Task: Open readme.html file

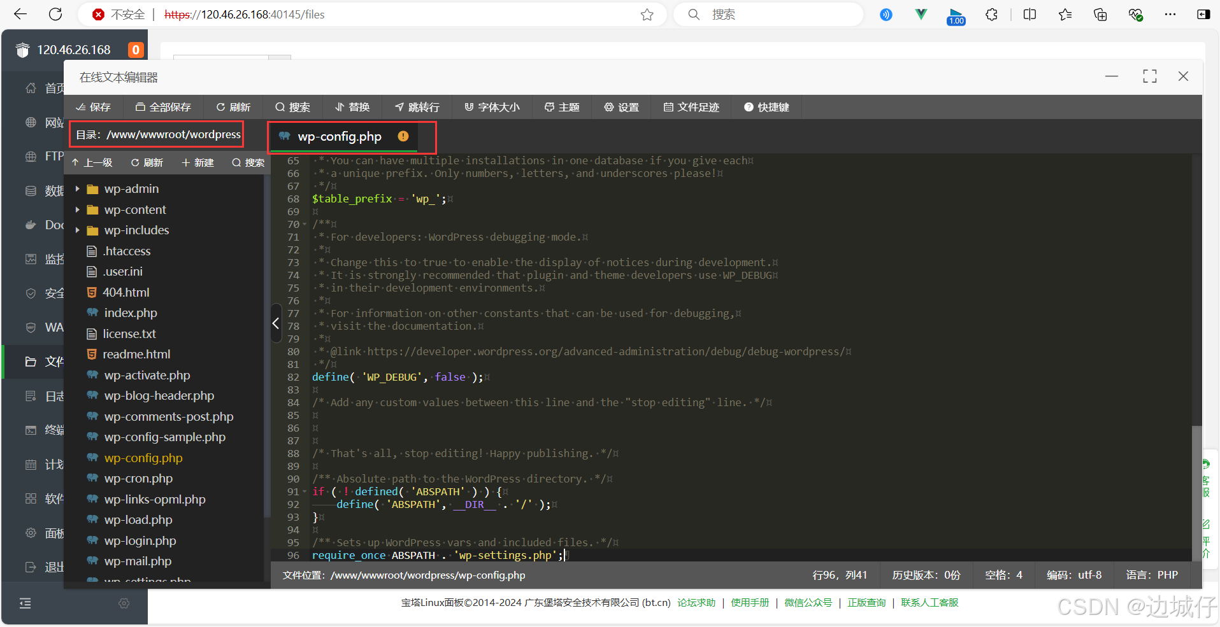Action: pyautogui.click(x=136, y=355)
